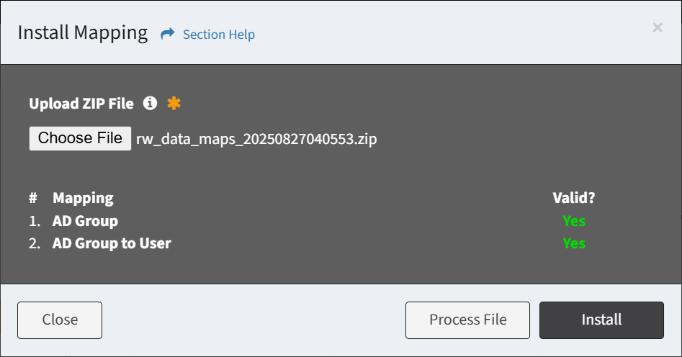Viewport: 682px width, 357px height.
Task: Open the Section Help link
Action: click(219, 35)
